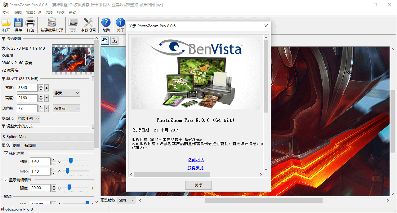Click the left panel scrollbar up arrow
Screen dimensions: 397x213
coord(96,38)
